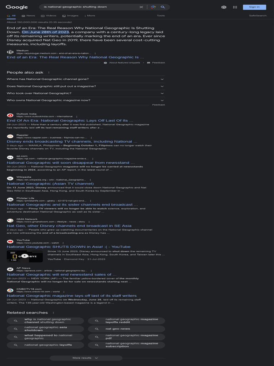Open three-dot menu beside Medium result
Screen dimensions: 274x366
tap(95, 53)
